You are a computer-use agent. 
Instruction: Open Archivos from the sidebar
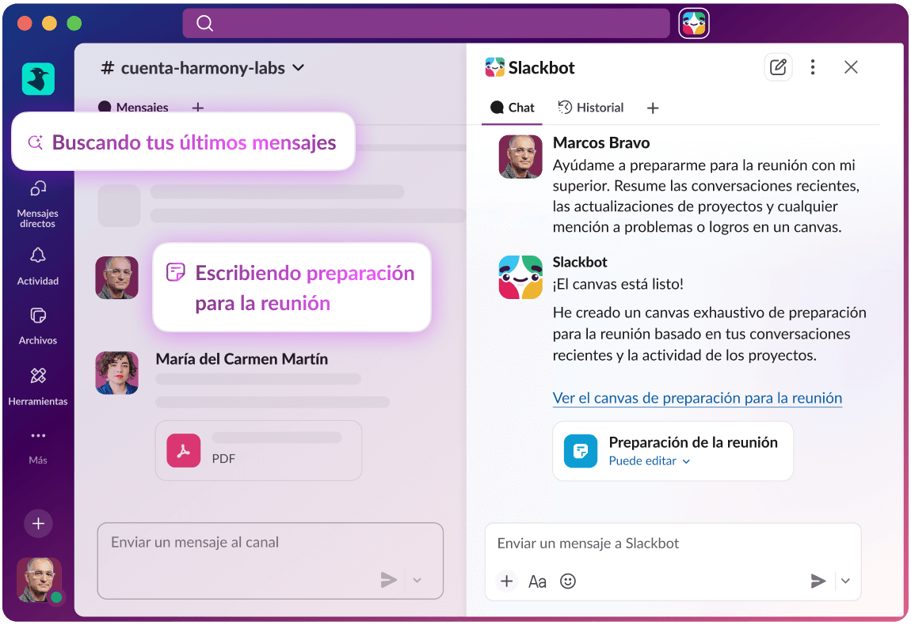(38, 315)
